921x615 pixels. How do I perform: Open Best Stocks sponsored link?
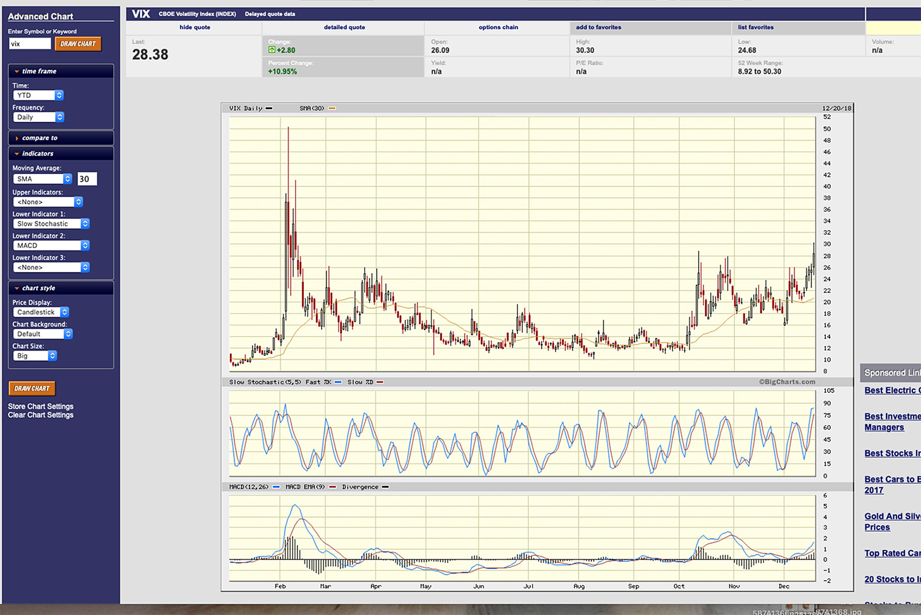pos(893,454)
